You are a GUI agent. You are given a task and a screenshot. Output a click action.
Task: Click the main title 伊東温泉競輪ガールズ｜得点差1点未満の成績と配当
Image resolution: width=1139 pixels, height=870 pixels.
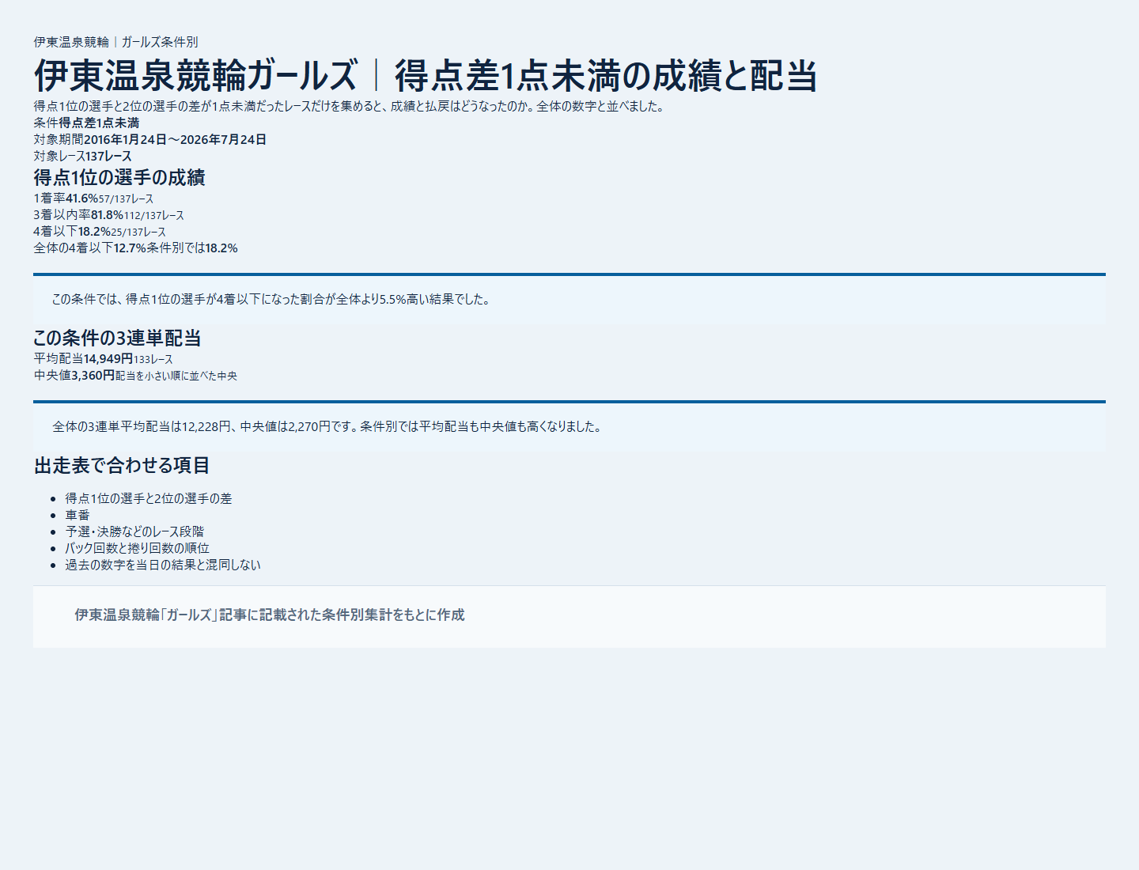tap(426, 76)
